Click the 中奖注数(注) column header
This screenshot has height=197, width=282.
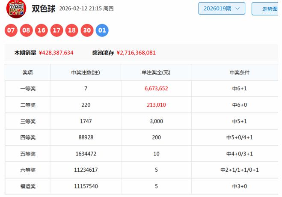(x=86, y=72)
